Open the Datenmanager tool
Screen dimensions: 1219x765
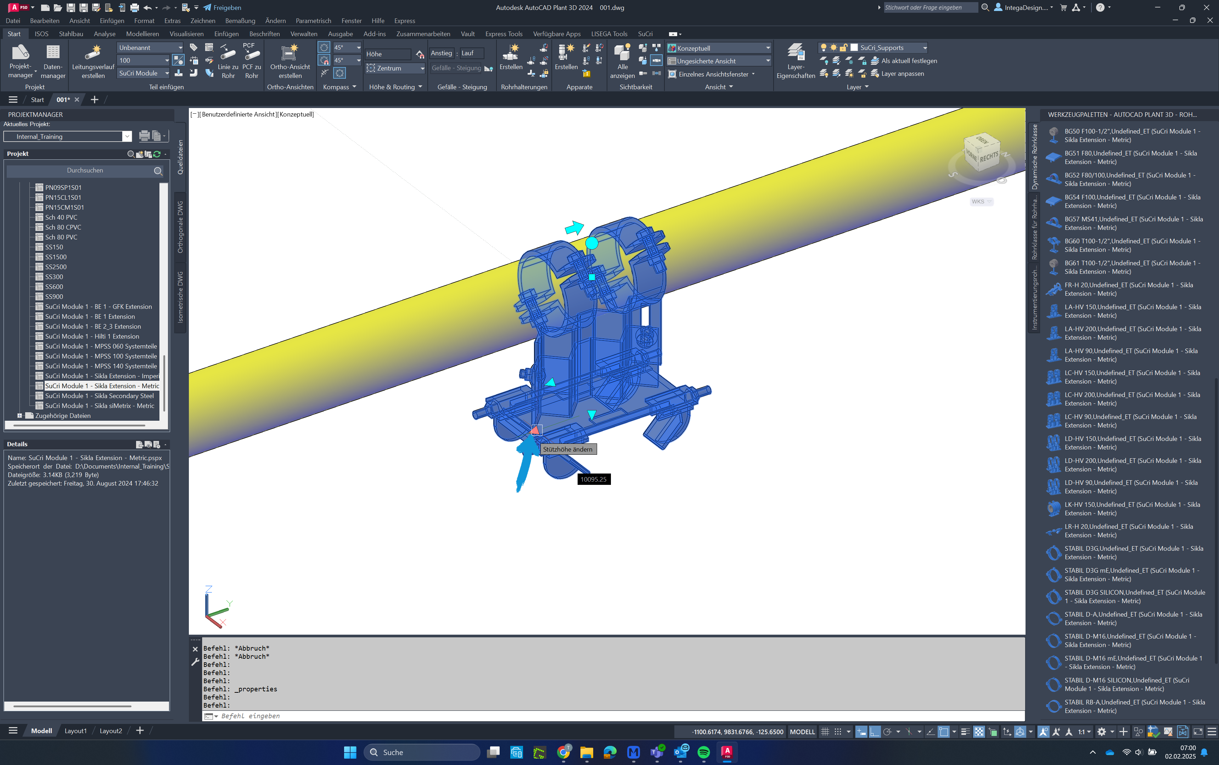(x=53, y=61)
